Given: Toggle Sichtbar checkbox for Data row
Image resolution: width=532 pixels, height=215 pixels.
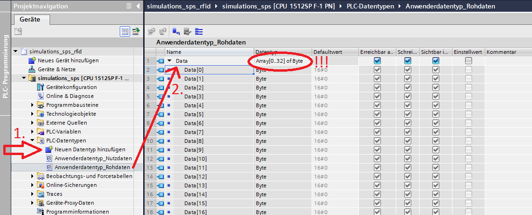Looking at the screenshot, I should pyautogui.click(x=436, y=61).
